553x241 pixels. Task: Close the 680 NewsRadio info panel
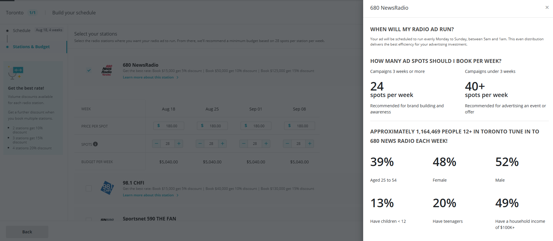pos(547,7)
